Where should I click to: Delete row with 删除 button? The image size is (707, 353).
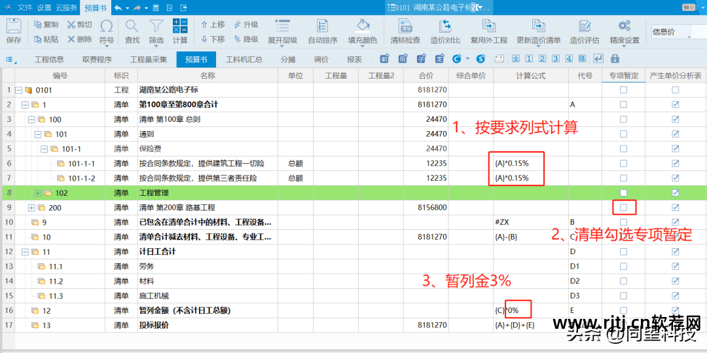coord(79,39)
